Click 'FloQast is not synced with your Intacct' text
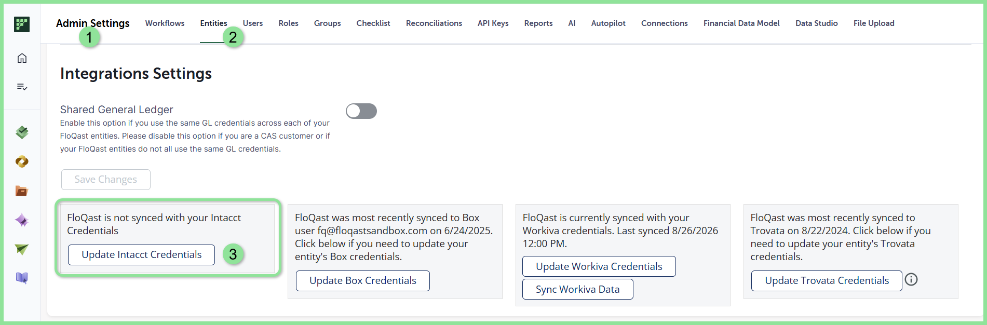 [x=154, y=224]
